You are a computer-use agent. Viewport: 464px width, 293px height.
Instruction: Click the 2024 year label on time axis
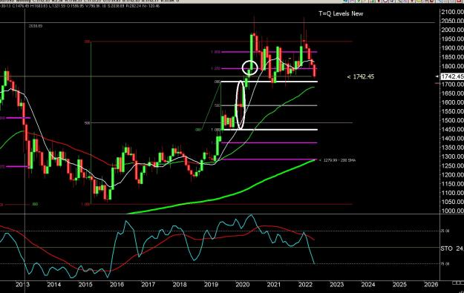(x=367, y=285)
